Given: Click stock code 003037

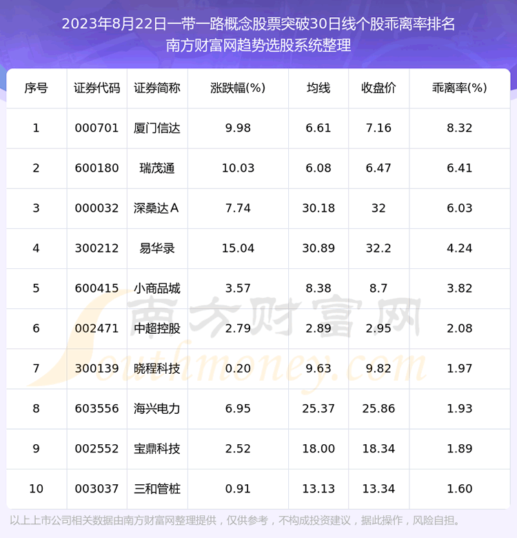Looking at the screenshot, I should [97, 488].
